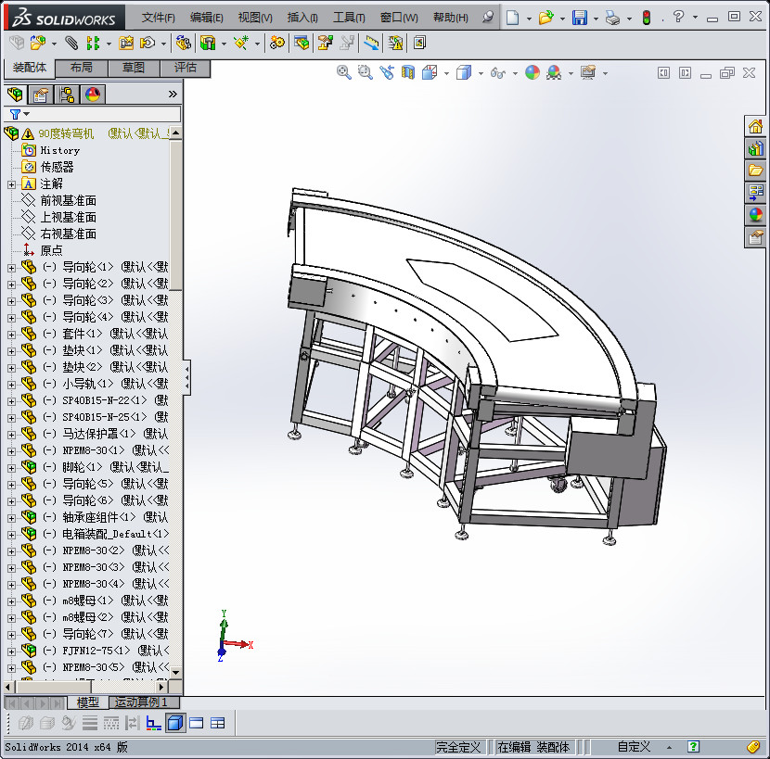Expand the 轴承座组件<1> component node
770x759 pixels.
pos(12,518)
